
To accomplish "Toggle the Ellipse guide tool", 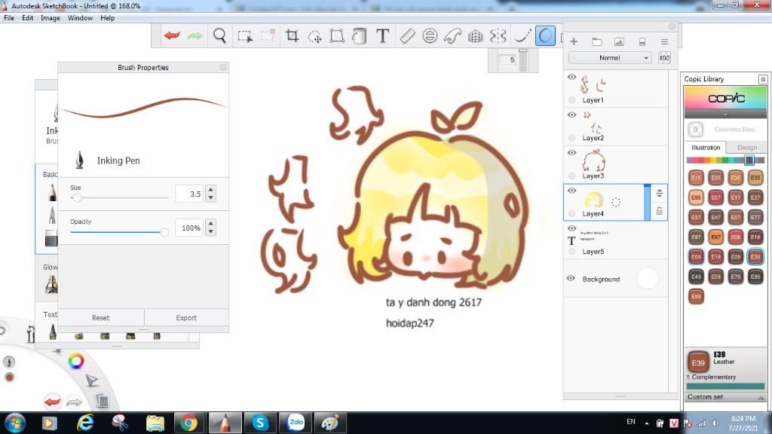I will click(430, 36).
